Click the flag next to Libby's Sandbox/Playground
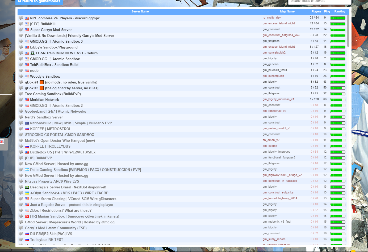 coord(27,47)
